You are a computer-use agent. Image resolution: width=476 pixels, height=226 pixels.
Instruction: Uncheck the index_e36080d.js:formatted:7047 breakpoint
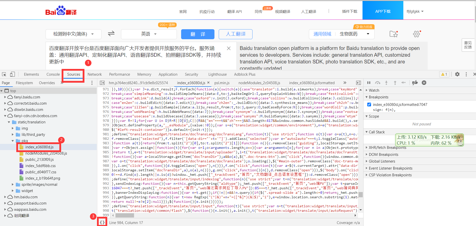[369, 104]
